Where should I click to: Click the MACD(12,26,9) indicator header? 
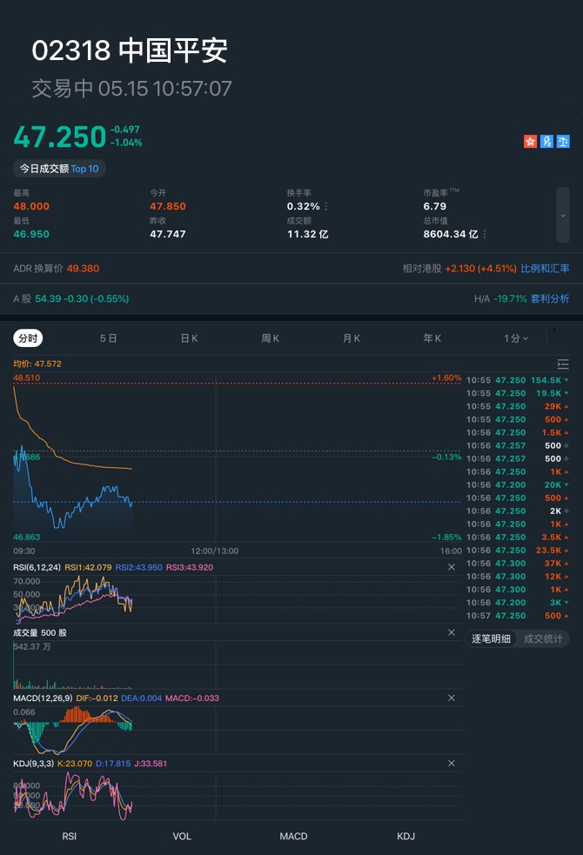(x=43, y=698)
